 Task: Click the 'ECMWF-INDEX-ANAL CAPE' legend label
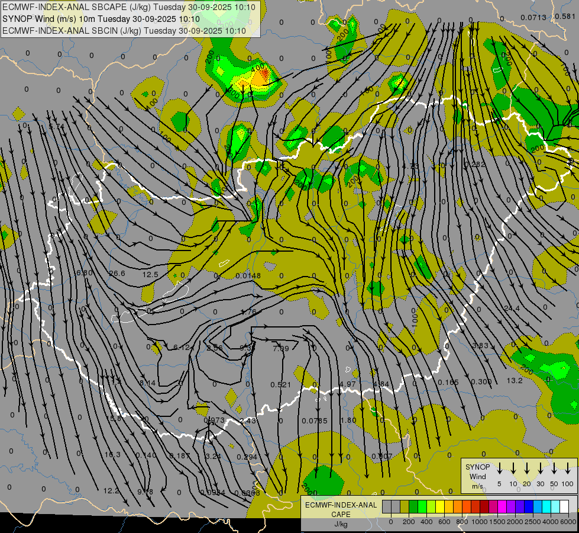pos(341,509)
